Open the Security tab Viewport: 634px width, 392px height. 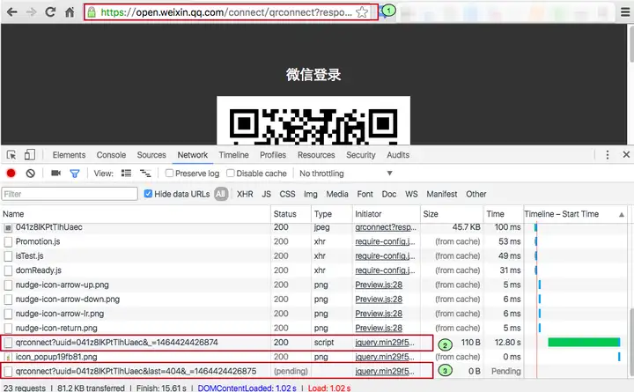(x=361, y=155)
